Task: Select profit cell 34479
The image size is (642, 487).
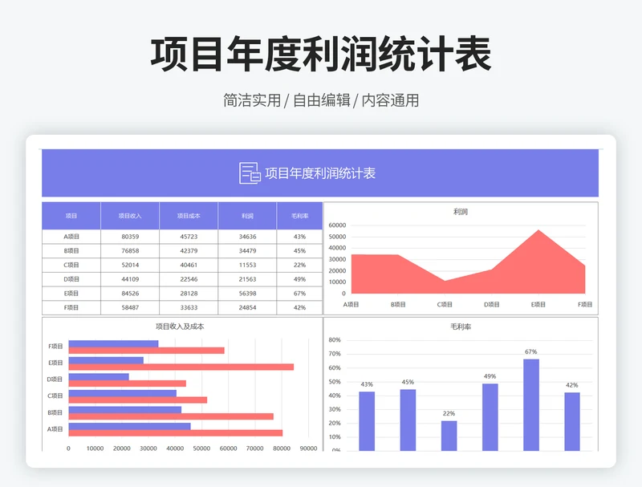Action: [247, 251]
